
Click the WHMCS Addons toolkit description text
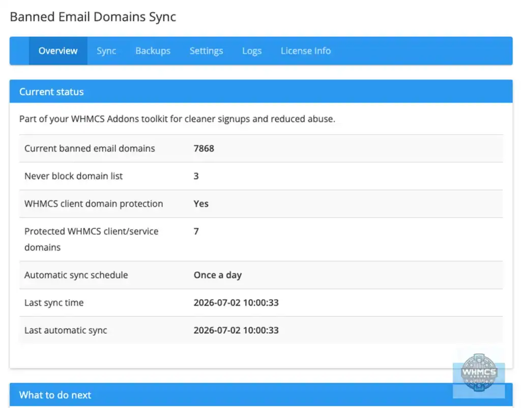(x=177, y=119)
